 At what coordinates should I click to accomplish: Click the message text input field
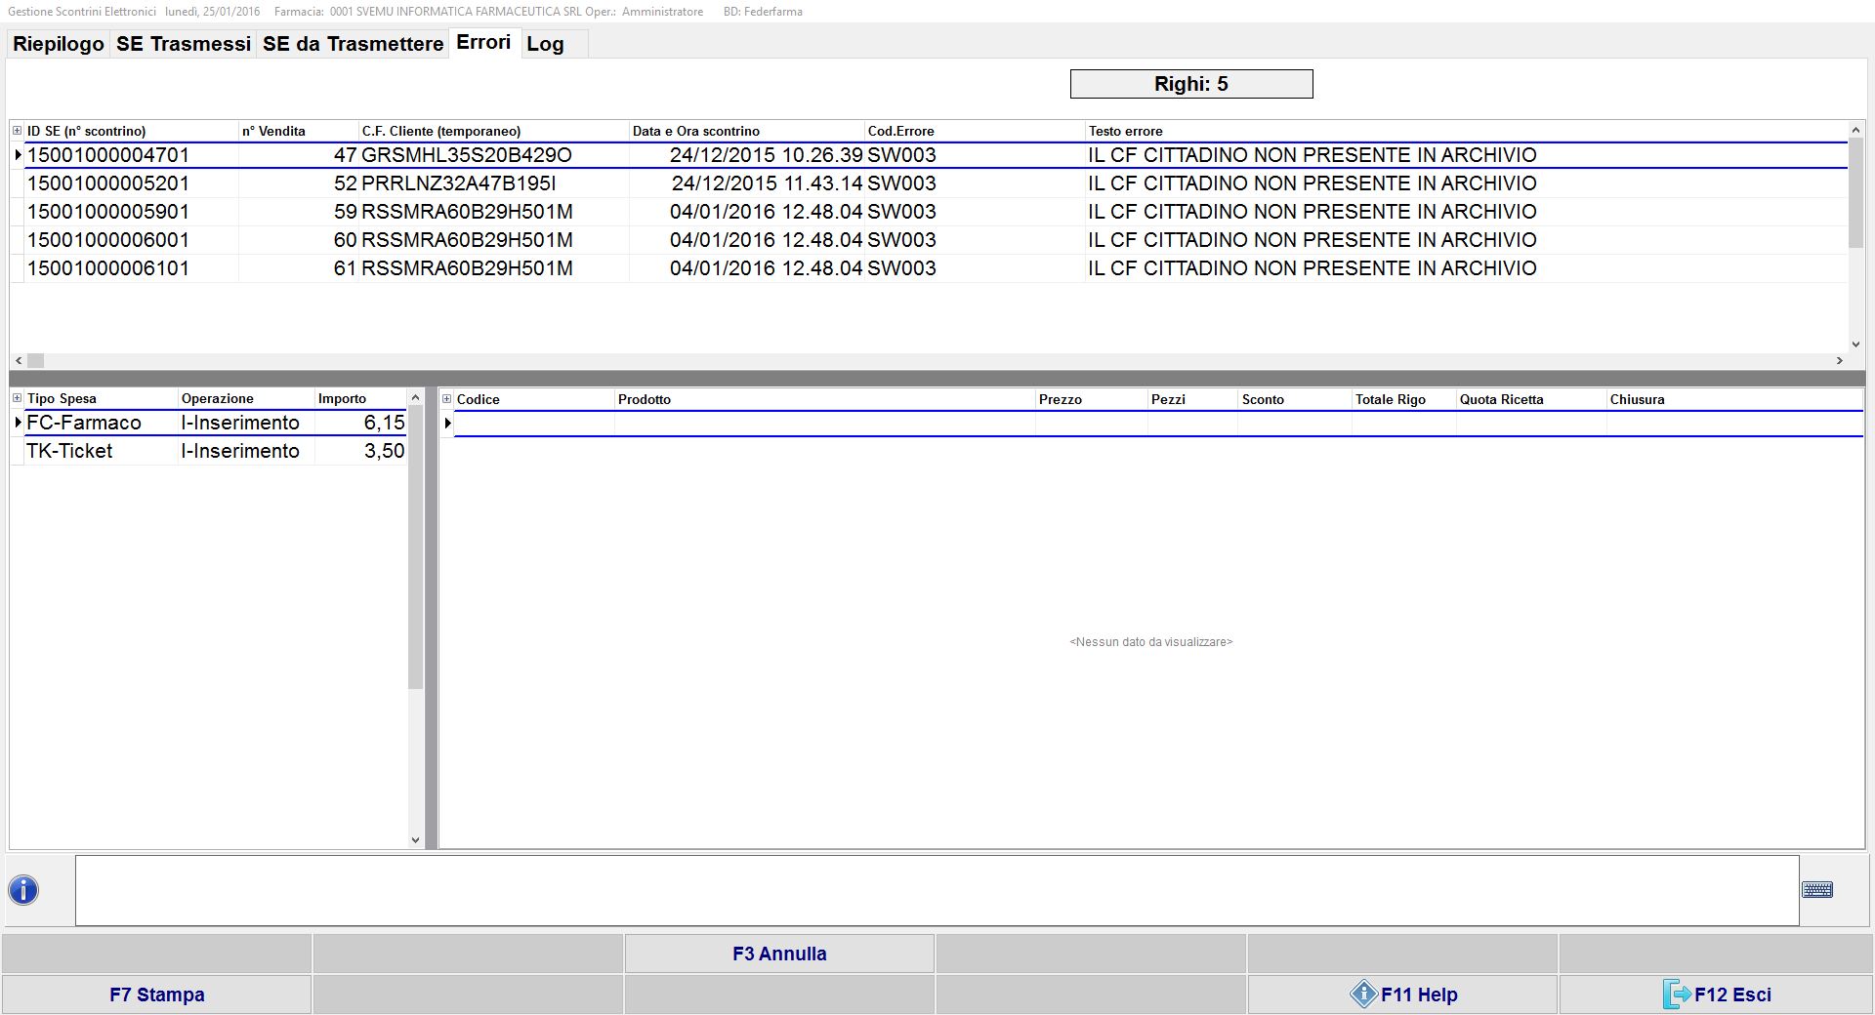pyautogui.click(x=936, y=890)
